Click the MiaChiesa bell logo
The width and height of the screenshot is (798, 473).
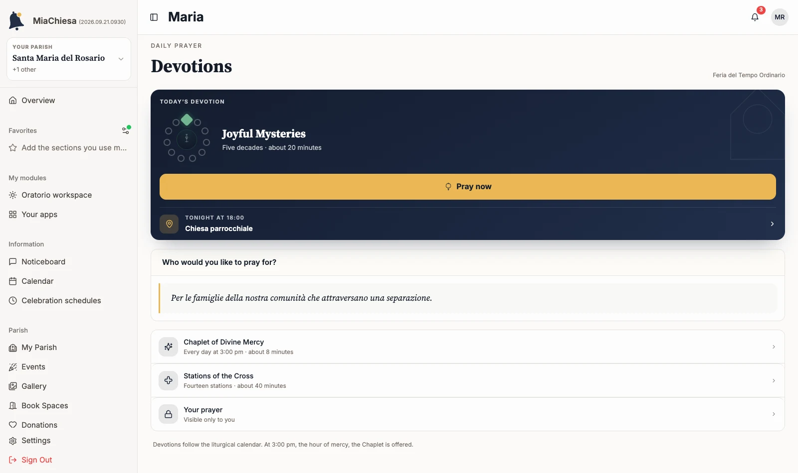[x=16, y=21]
